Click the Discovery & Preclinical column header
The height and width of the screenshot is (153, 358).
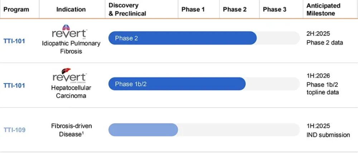pos(127,10)
